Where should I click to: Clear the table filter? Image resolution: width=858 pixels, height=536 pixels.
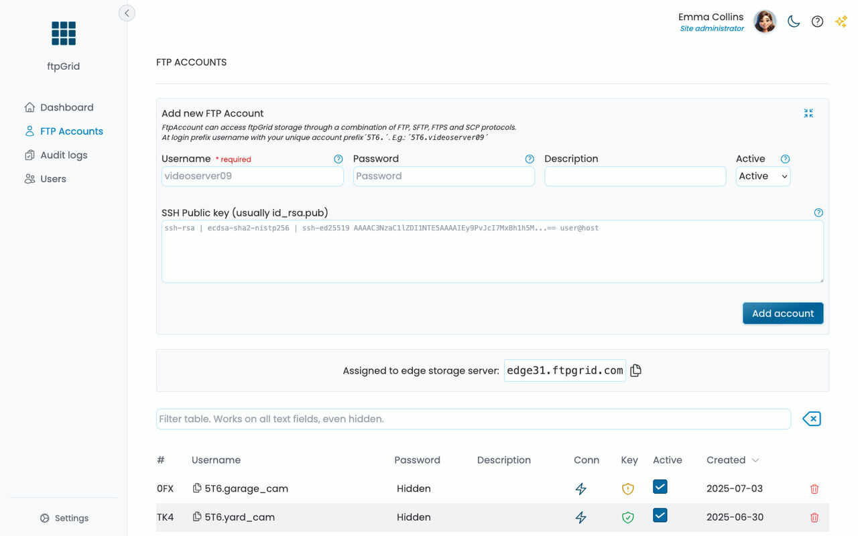pyautogui.click(x=811, y=419)
